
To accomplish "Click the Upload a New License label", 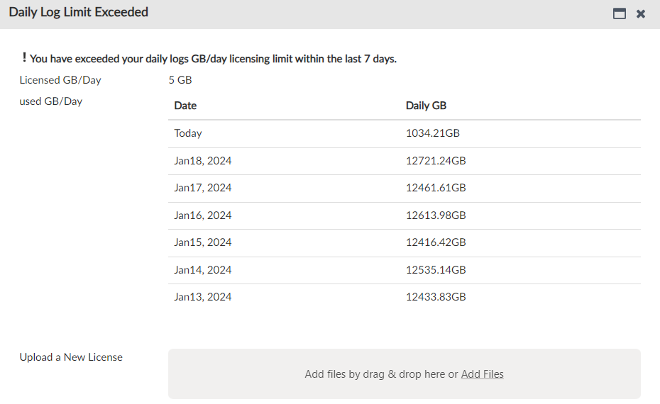I will pos(71,357).
